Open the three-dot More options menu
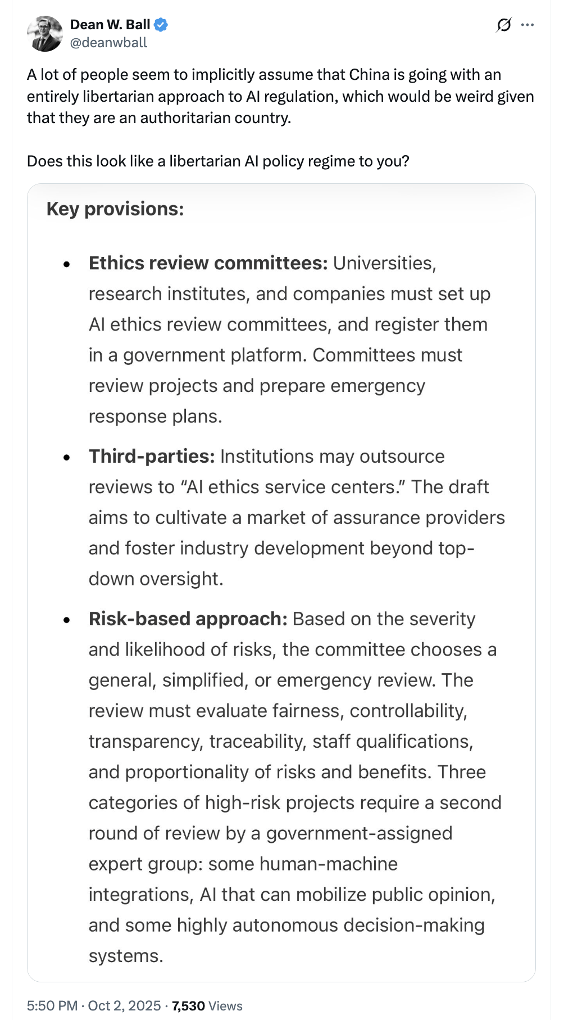Viewport: 564px width, 1020px height. click(x=527, y=25)
